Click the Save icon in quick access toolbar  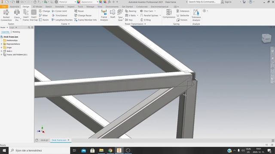pos(18,2)
